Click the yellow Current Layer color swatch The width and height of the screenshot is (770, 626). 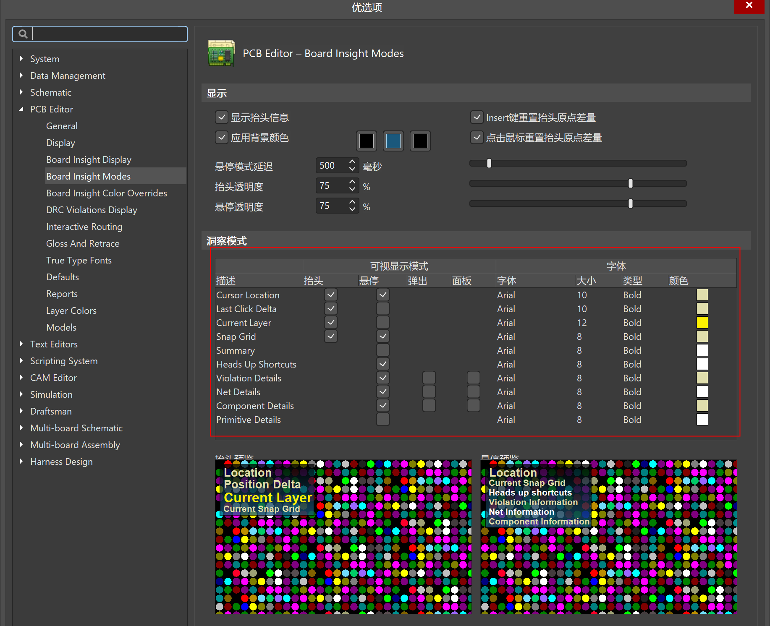point(702,323)
